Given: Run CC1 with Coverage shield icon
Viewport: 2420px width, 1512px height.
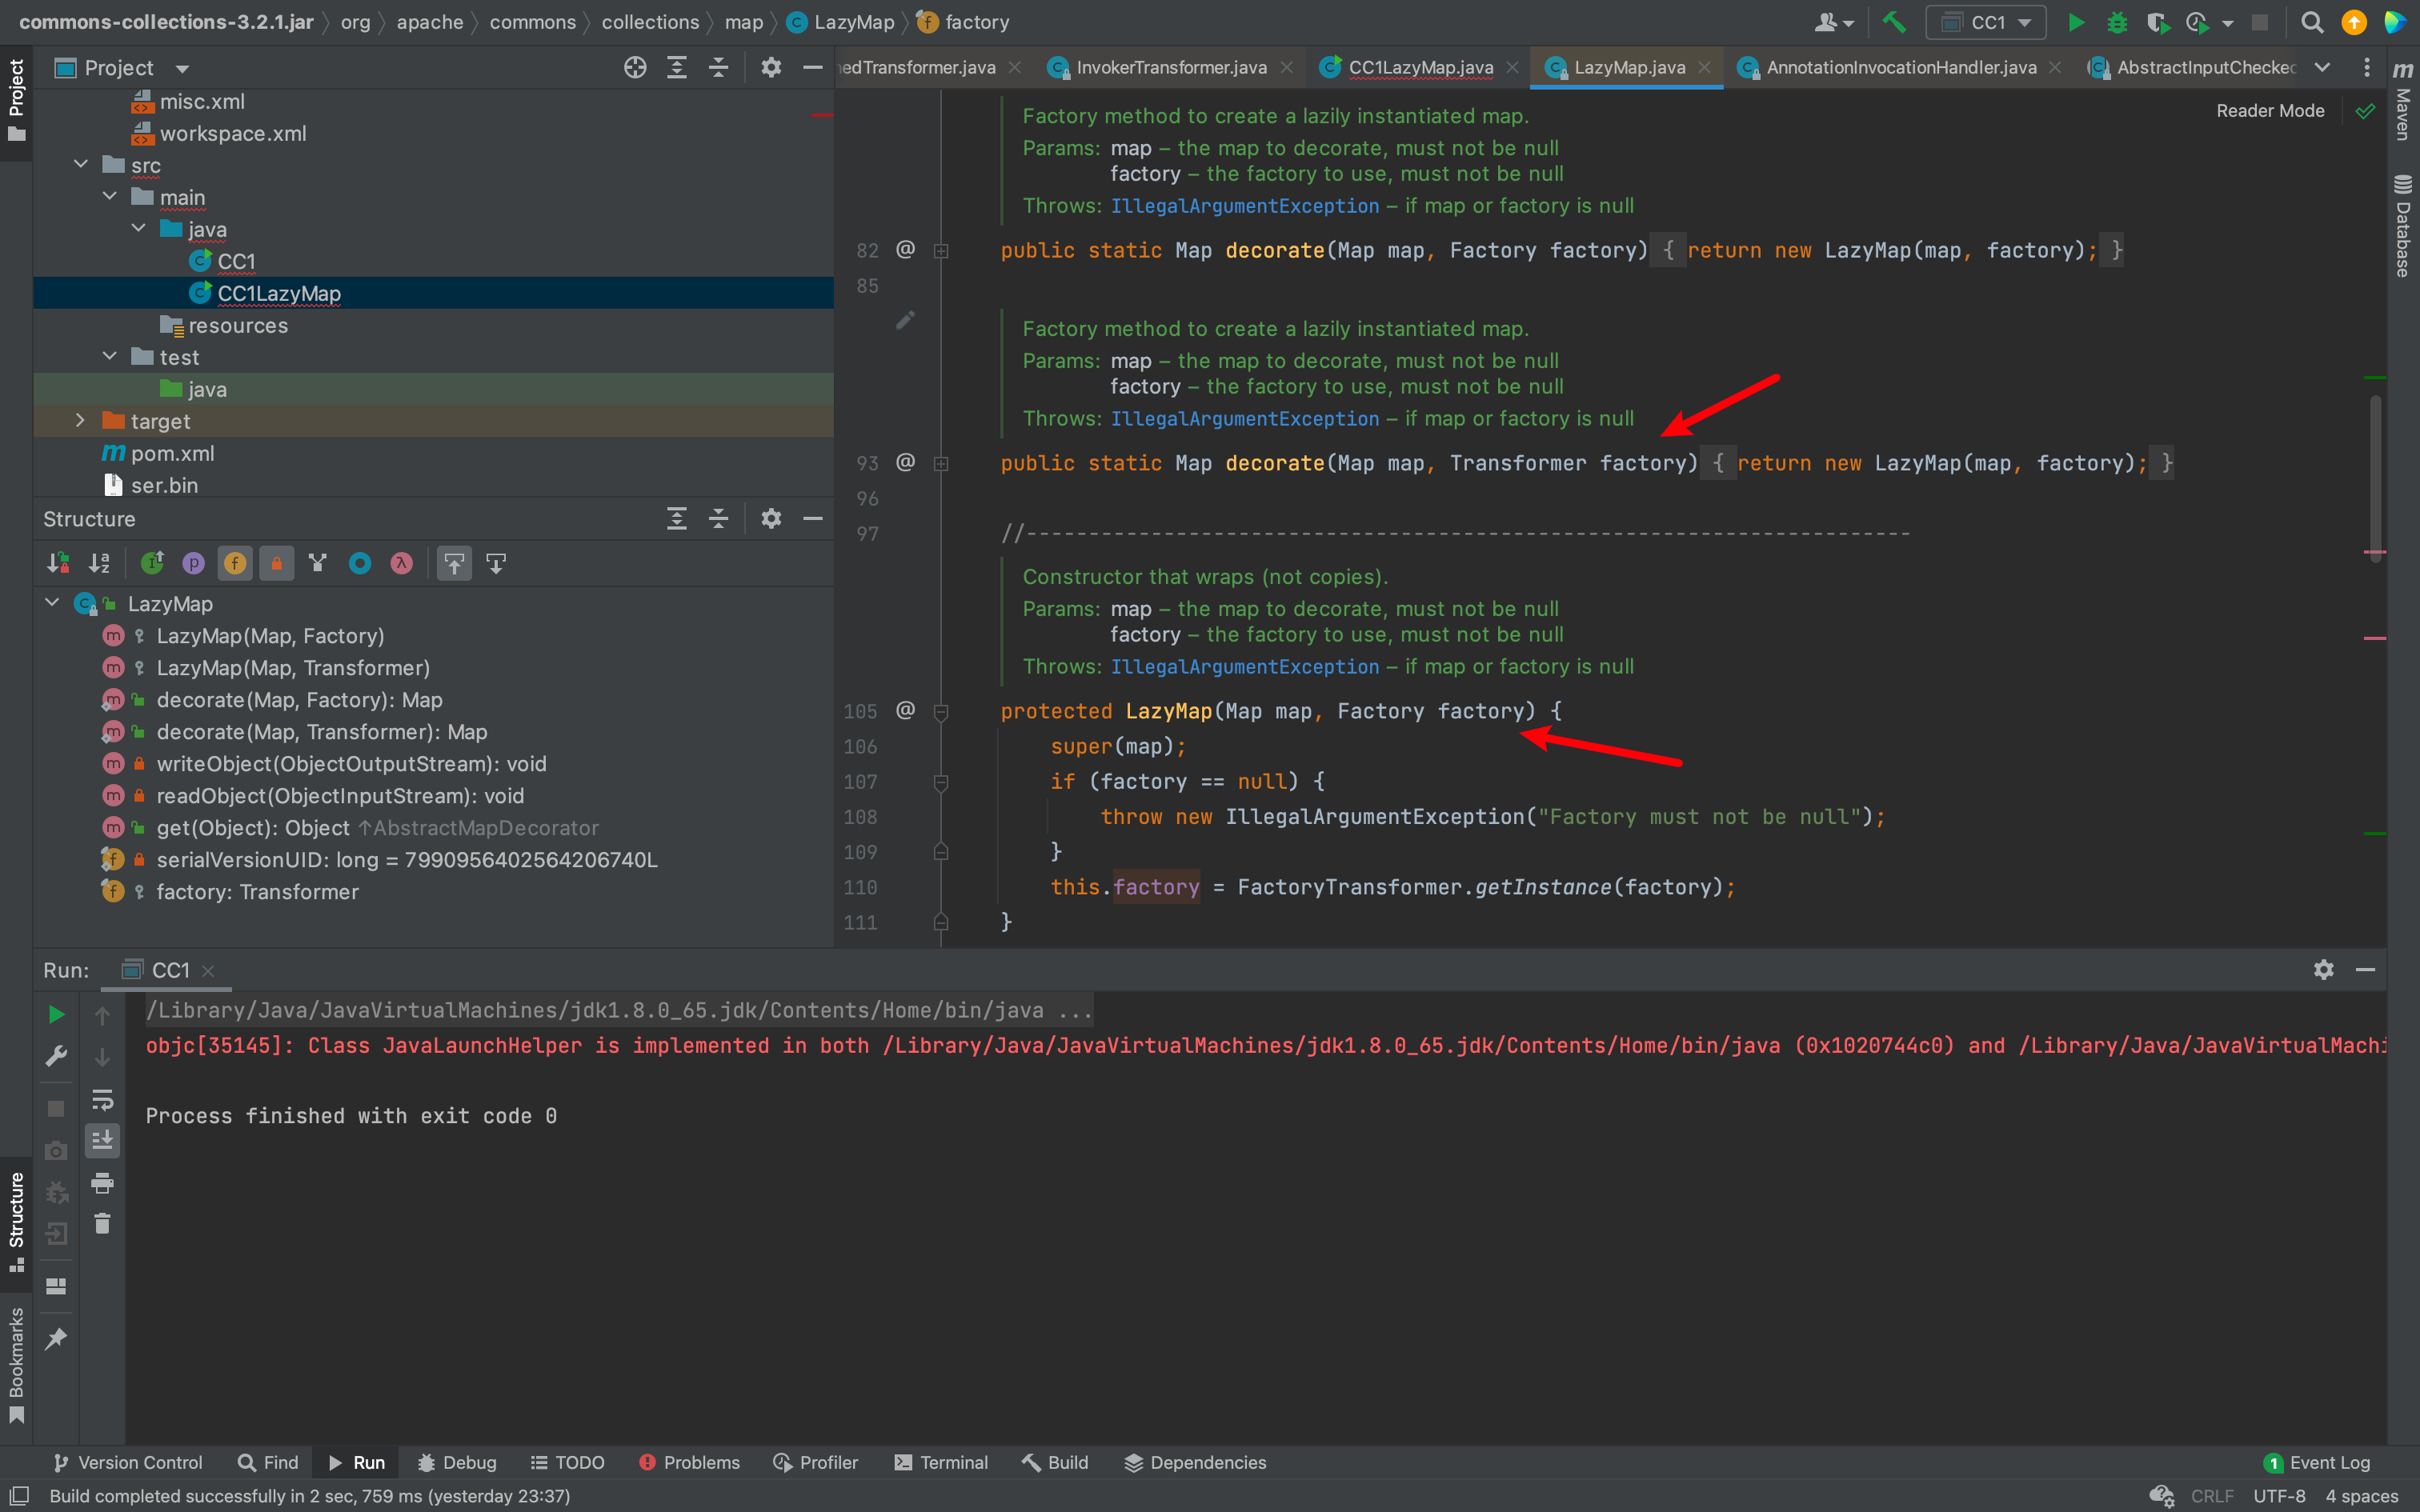Looking at the screenshot, I should click(x=2157, y=22).
